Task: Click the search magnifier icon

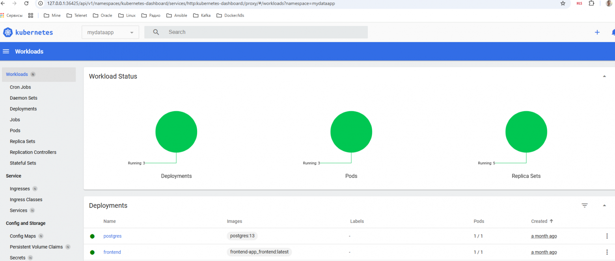Action: pyautogui.click(x=156, y=32)
